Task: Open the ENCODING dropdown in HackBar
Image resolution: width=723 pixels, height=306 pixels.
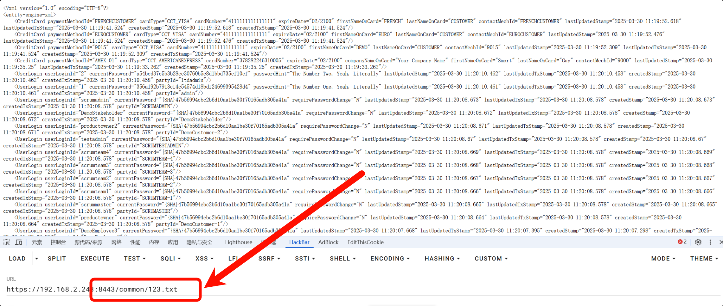Action: coord(390,259)
